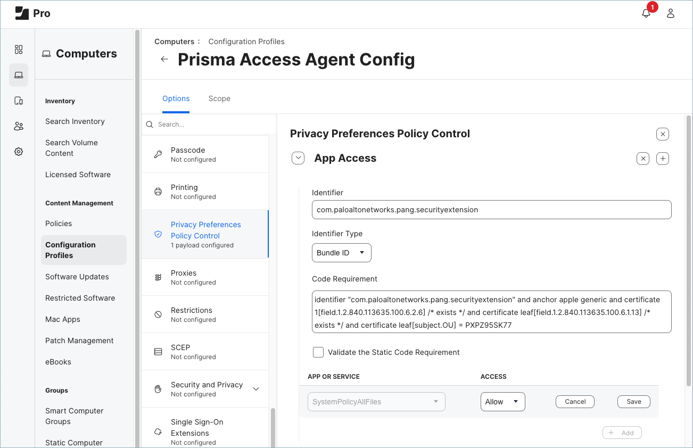Collapse the App Access section chevron
Viewport: 693px width, 448px height.
coord(298,157)
